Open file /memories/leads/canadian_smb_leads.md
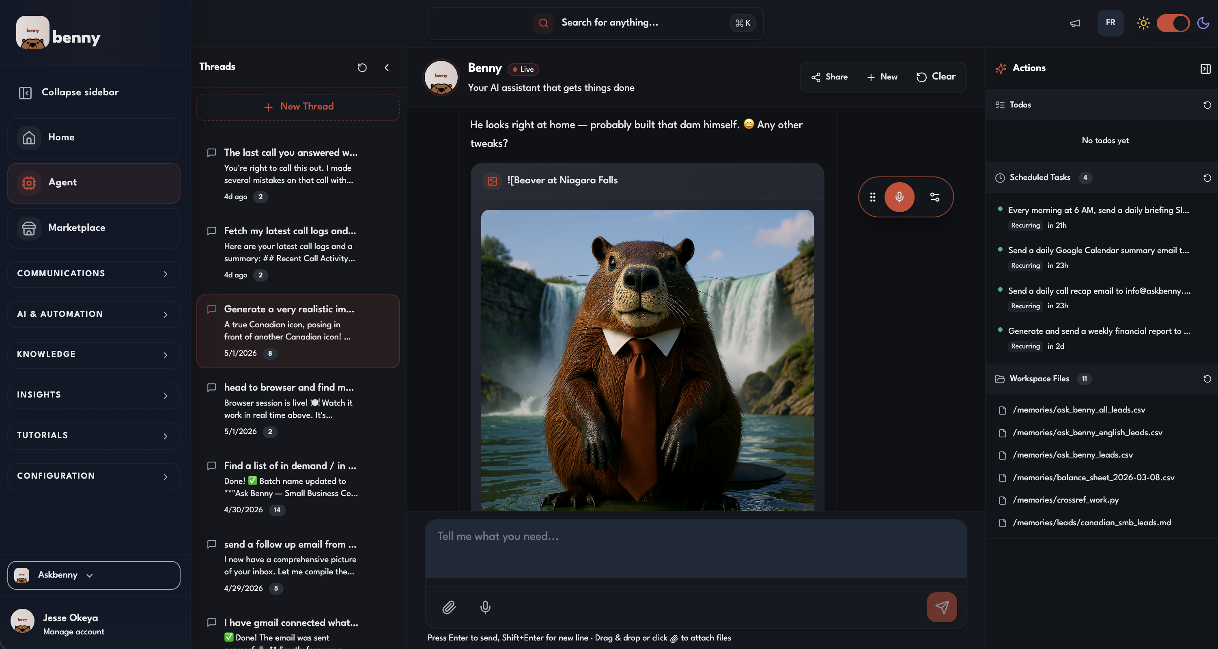This screenshot has height=649, width=1218. coord(1091,523)
